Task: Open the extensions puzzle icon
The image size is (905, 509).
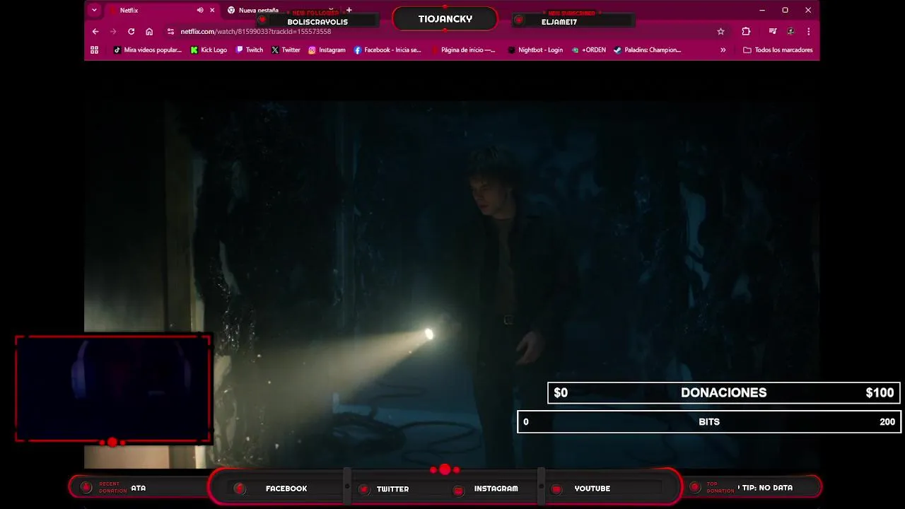Action: click(746, 31)
